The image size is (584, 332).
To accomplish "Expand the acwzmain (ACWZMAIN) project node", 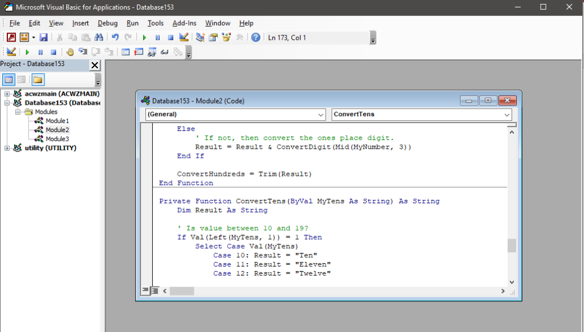I will pos(7,94).
